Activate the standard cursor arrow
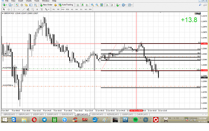 coord(4,9)
